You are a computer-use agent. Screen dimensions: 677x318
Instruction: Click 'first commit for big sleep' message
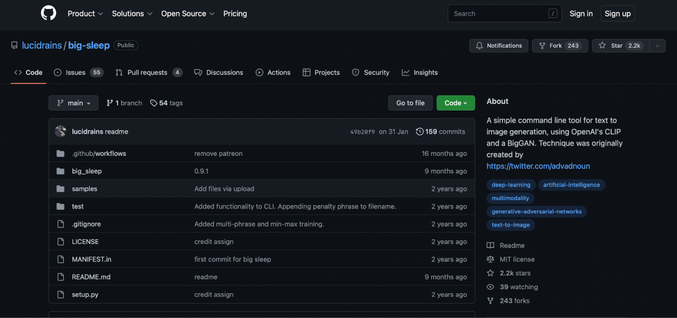[233, 259]
